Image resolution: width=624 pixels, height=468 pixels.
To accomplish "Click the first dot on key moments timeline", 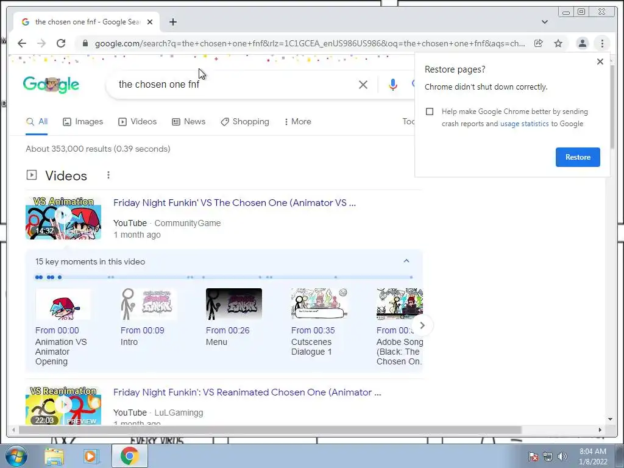I will (37, 277).
